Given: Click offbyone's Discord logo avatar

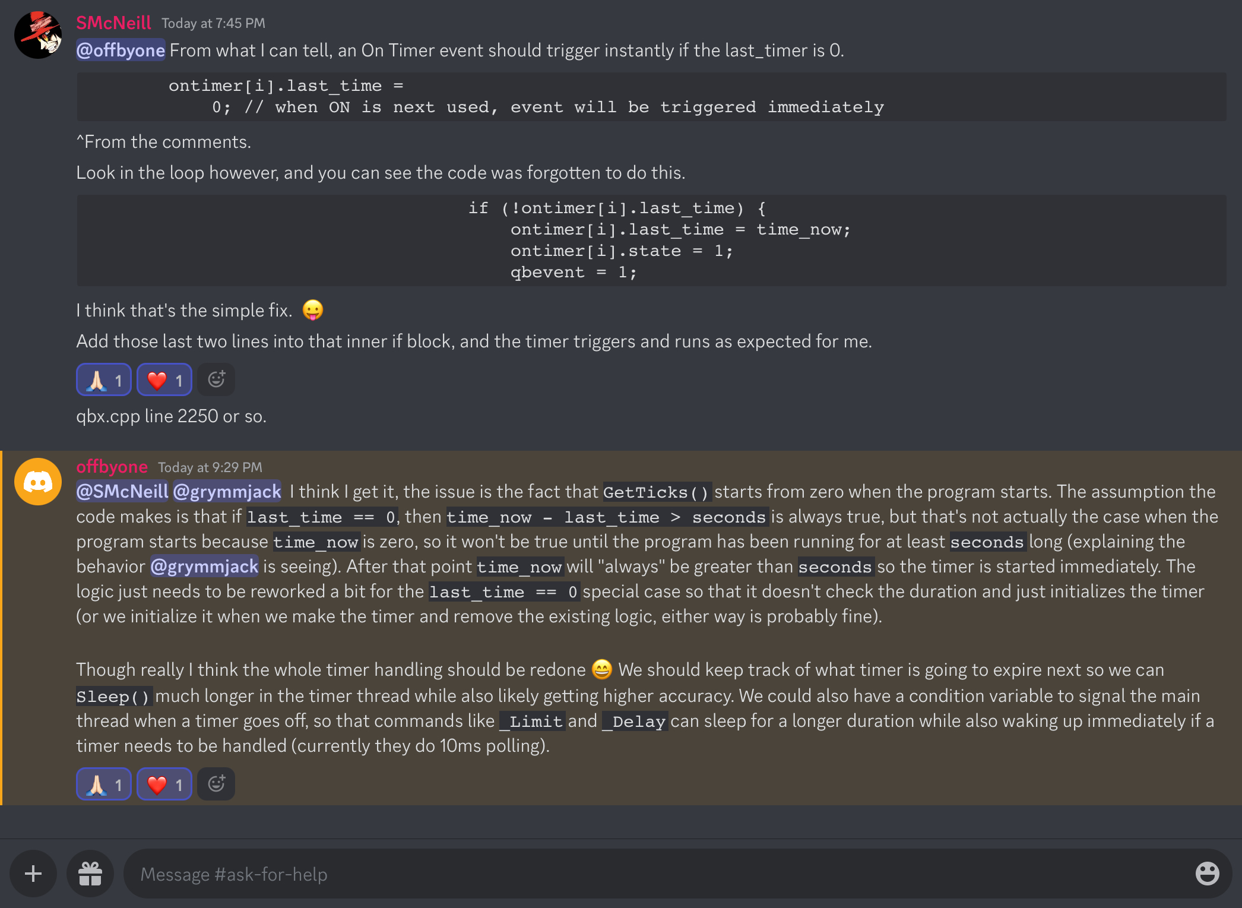Looking at the screenshot, I should (38, 481).
